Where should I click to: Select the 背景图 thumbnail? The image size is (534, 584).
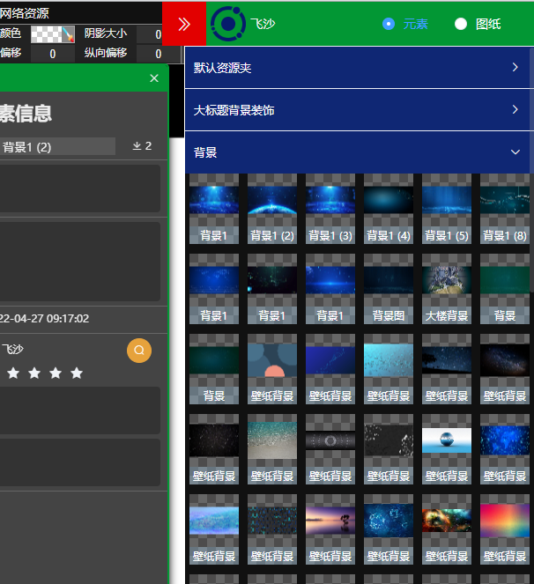pyautogui.click(x=389, y=289)
